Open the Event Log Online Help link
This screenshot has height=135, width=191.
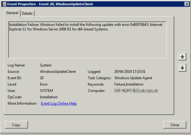click(x=59, y=103)
